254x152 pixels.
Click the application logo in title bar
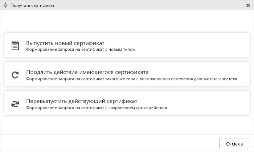(x=5, y=5)
